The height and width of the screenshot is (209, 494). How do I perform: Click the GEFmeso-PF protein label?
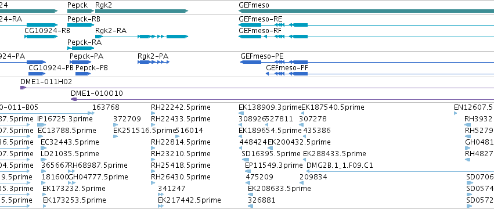click(x=287, y=68)
